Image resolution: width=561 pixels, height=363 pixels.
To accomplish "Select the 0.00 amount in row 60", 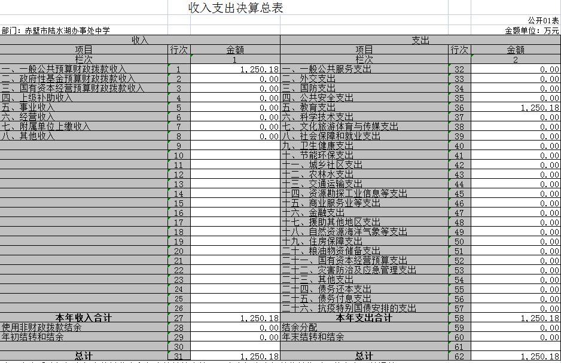I will point(516,337).
